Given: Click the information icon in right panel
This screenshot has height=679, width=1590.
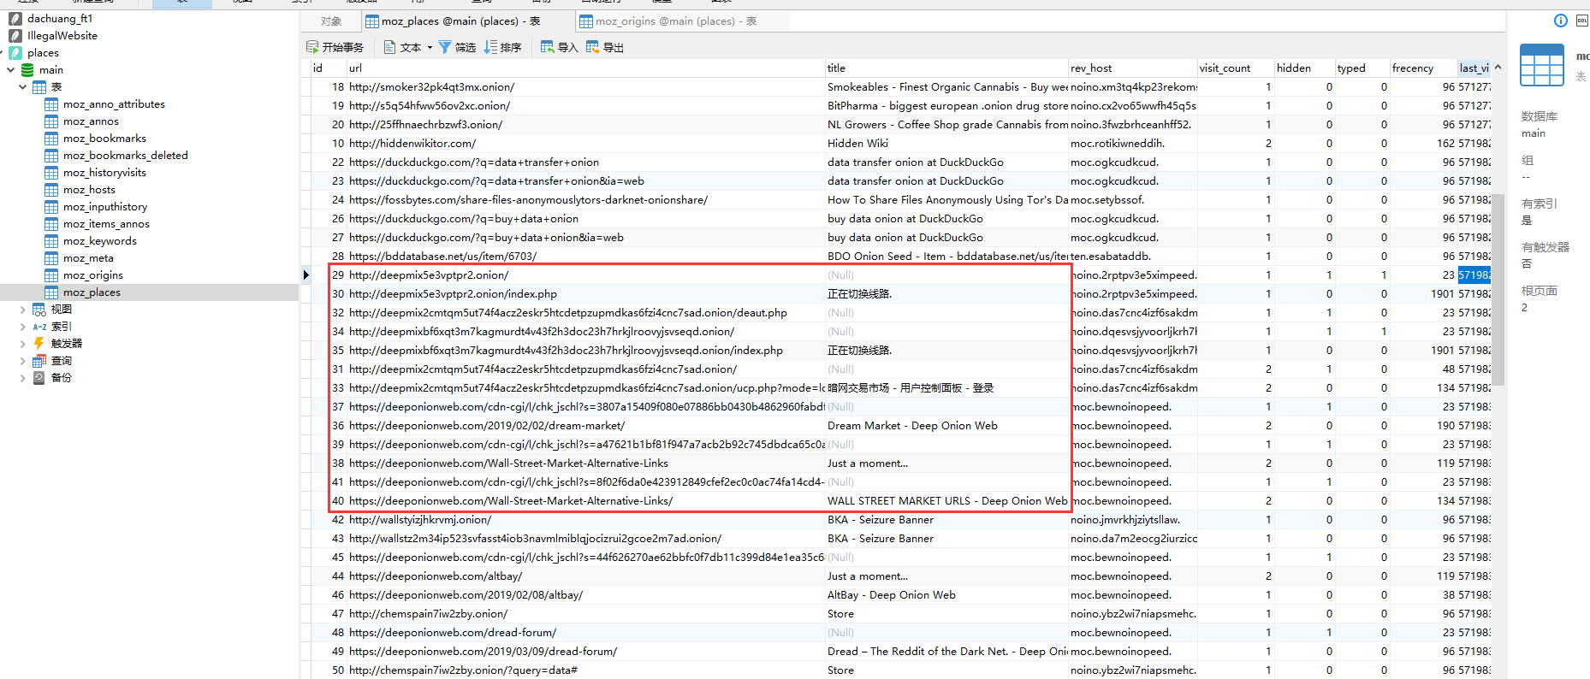Looking at the screenshot, I should pos(1560,21).
